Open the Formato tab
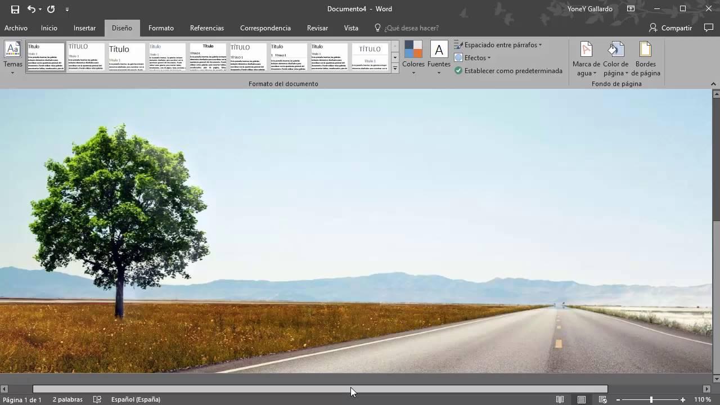This screenshot has width=720, height=405. coord(161,28)
